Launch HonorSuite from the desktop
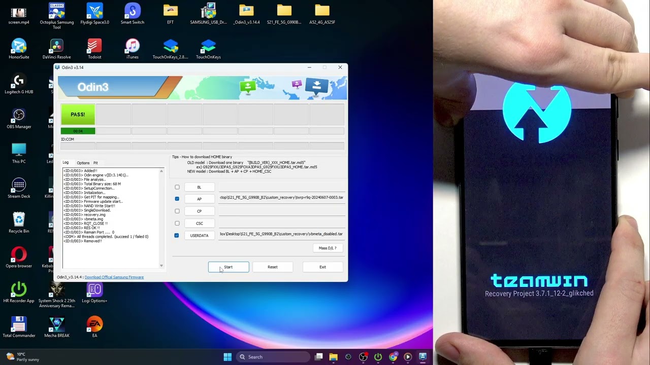The image size is (650, 365). [19, 49]
